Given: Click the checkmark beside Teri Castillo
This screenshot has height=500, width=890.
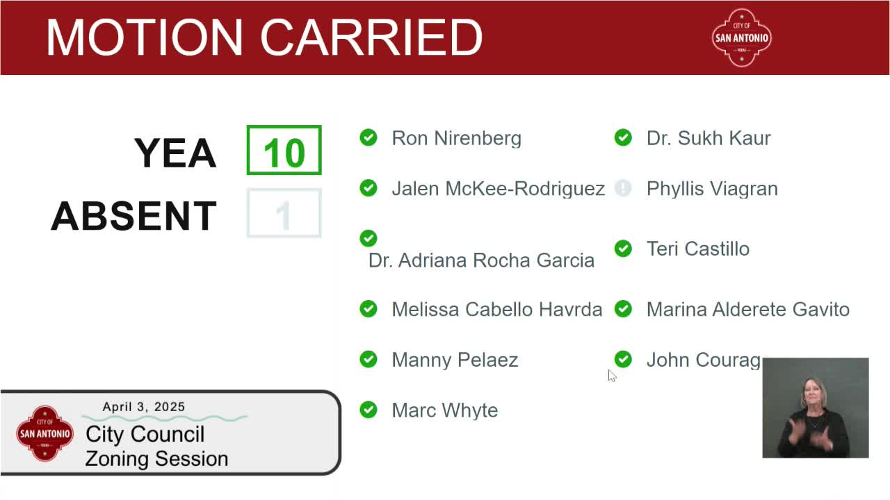Looking at the screenshot, I should point(623,249).
